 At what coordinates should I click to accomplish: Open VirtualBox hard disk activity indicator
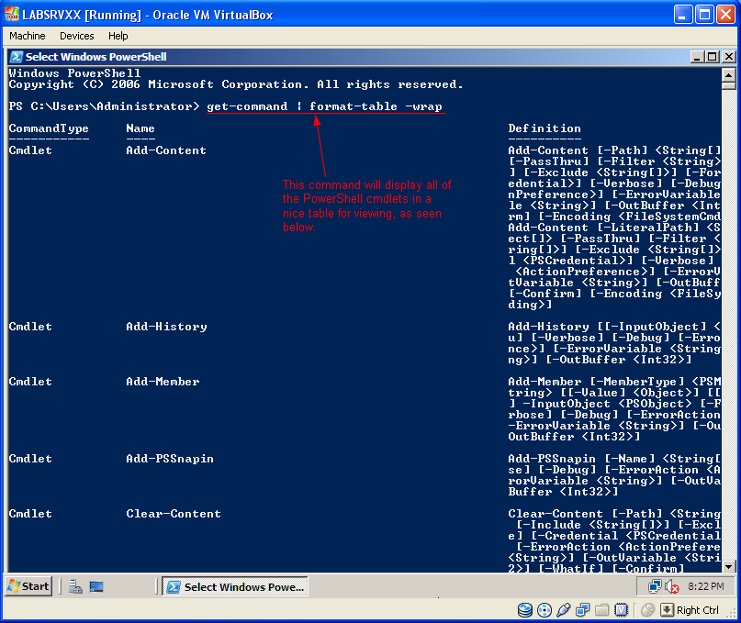[x=524, y=610]
